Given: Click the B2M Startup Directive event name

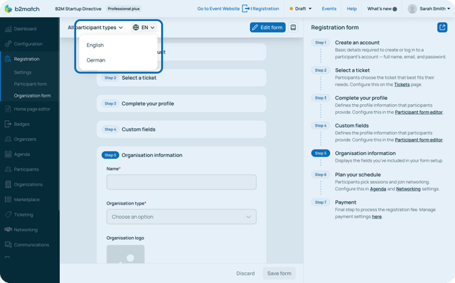Looking at the screenshot, I should (x=78, y=9).
